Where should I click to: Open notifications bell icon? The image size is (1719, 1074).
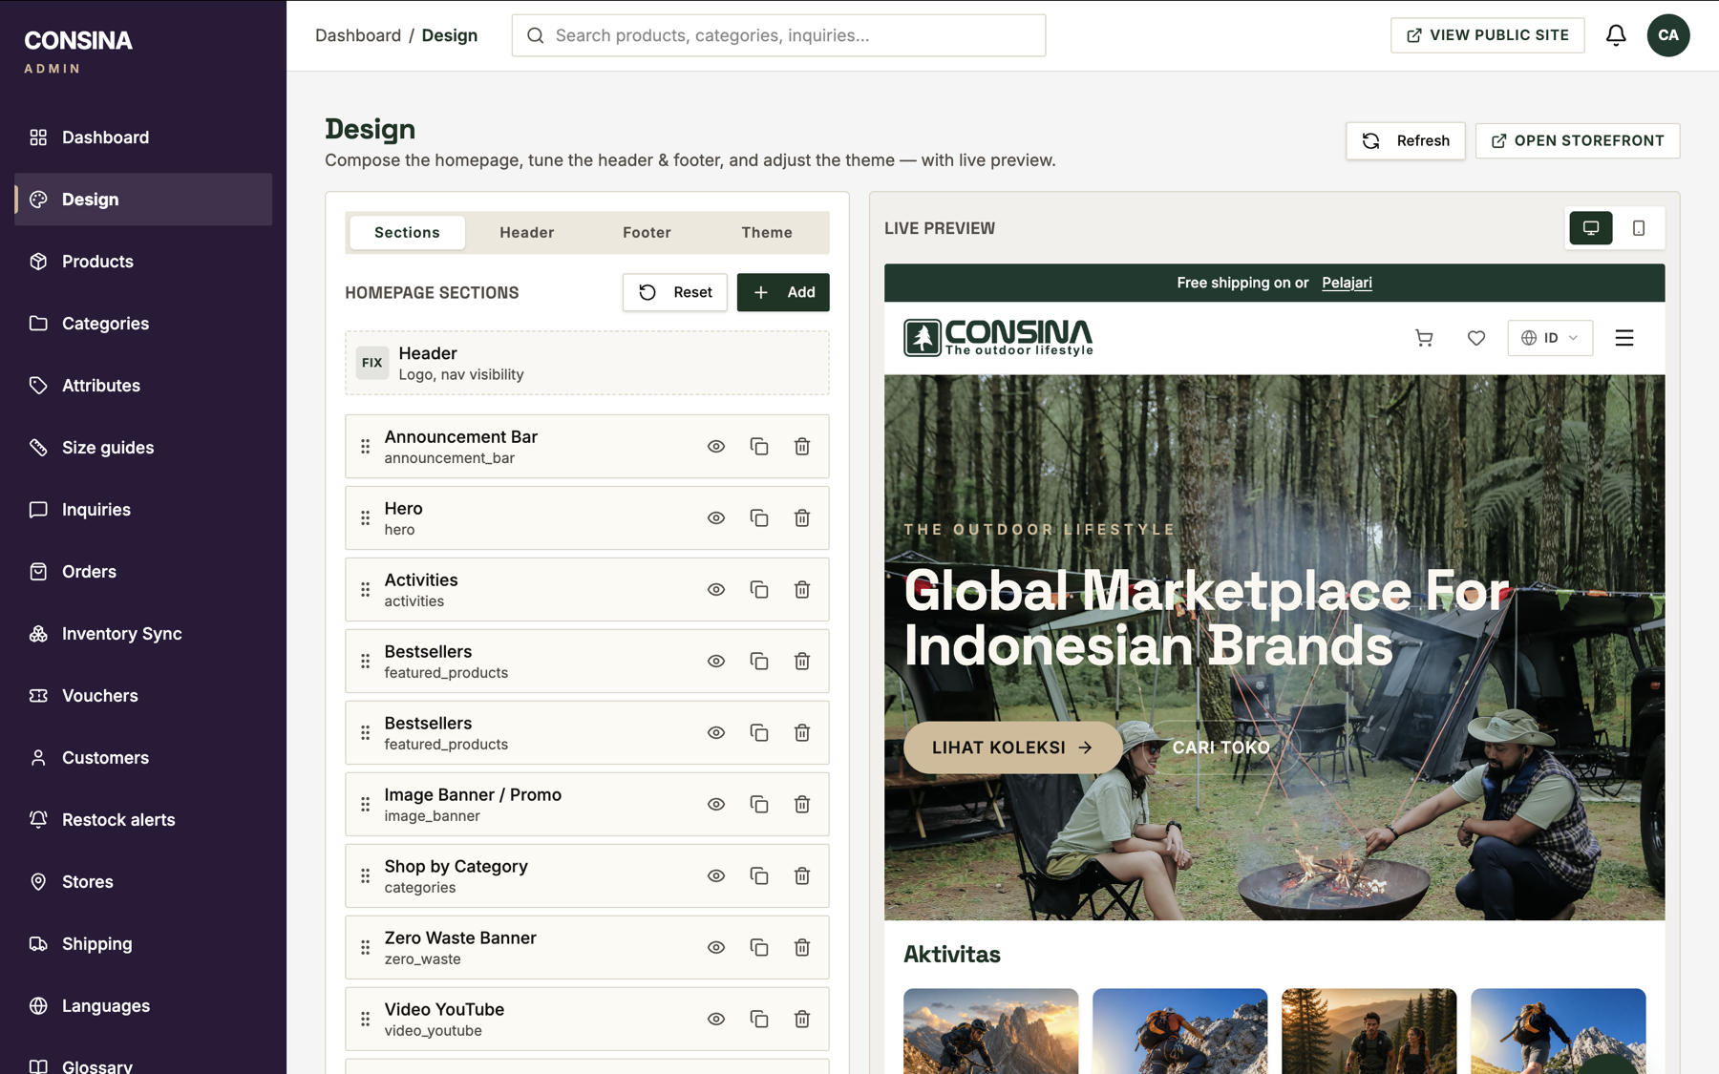click(1616, 35)
